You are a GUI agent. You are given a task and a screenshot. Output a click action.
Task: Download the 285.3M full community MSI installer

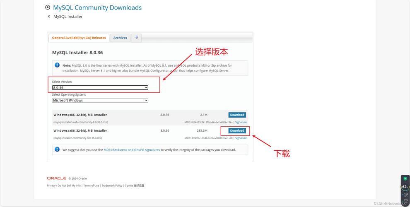237,130
